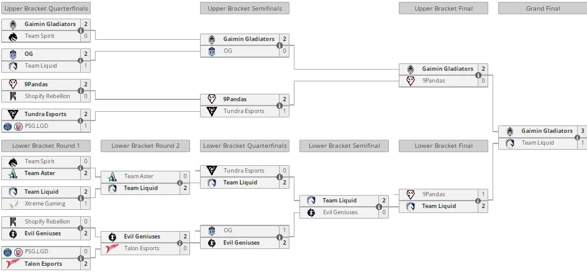Open info icon for Upper Bracket Final match
The height and width of the screenshot is (272, 587).
point(478,75)
